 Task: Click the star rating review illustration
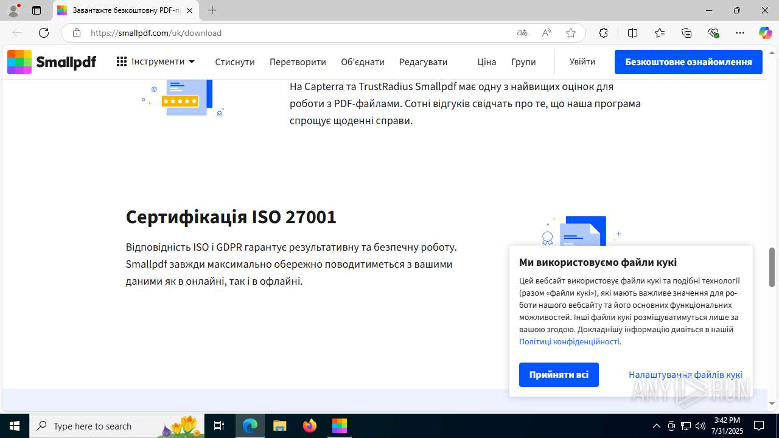point(183,97)
